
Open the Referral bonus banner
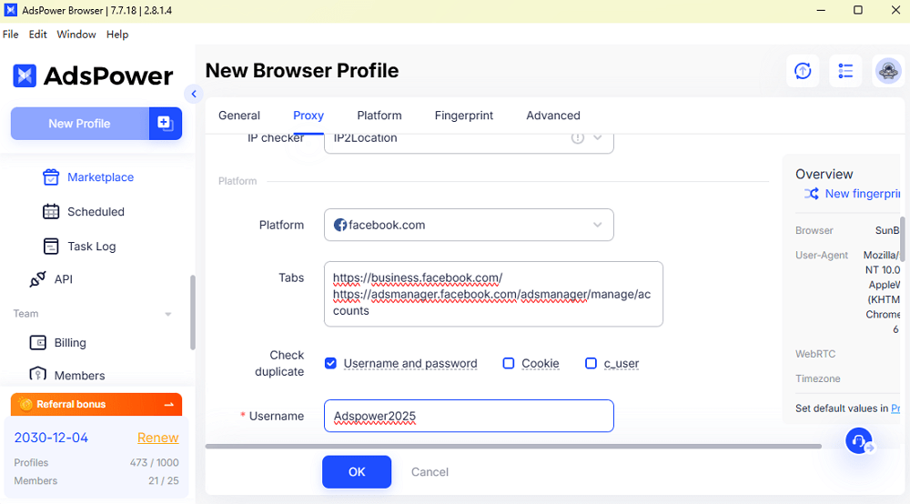pos(96,404)
